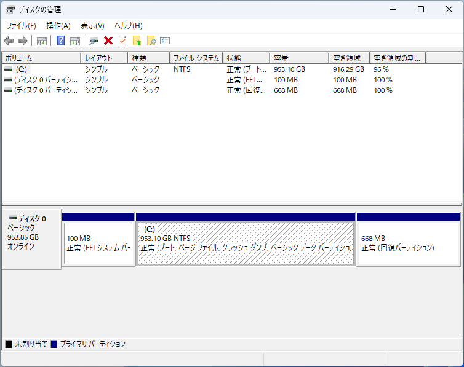Viewport: 464px width, 367px height.
Task: Click the blue Help question mark icon
Action: (x=60, y=41)
